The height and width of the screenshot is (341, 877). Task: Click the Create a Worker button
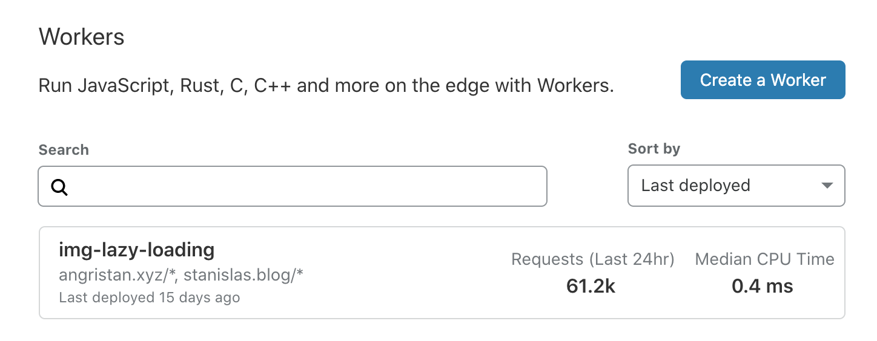(x=763, y=80)
